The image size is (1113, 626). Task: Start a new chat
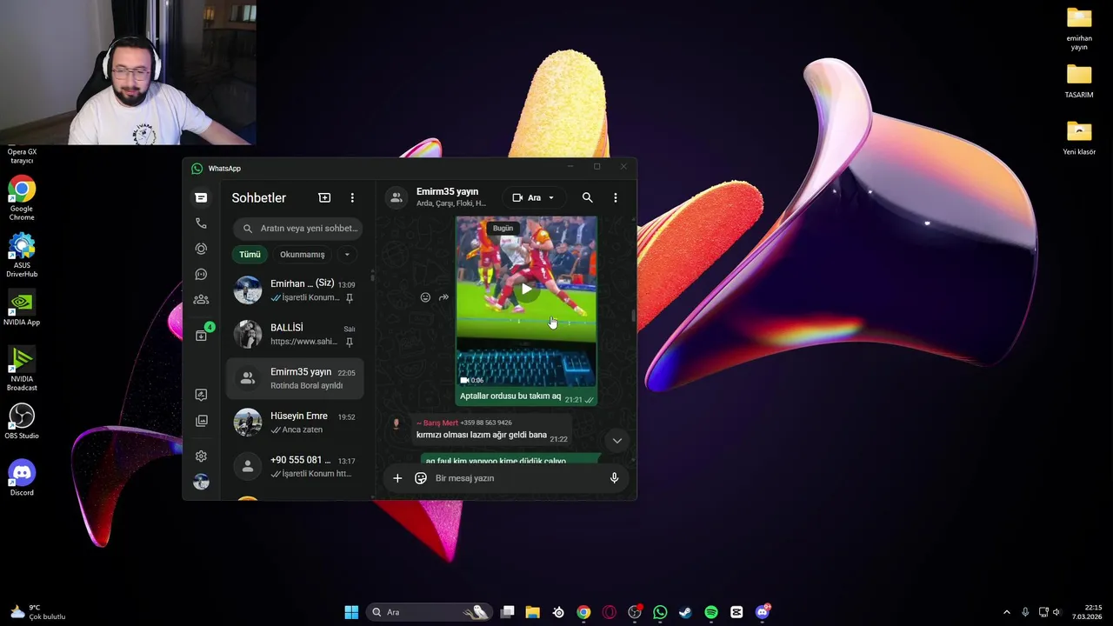tap(324, 198)
